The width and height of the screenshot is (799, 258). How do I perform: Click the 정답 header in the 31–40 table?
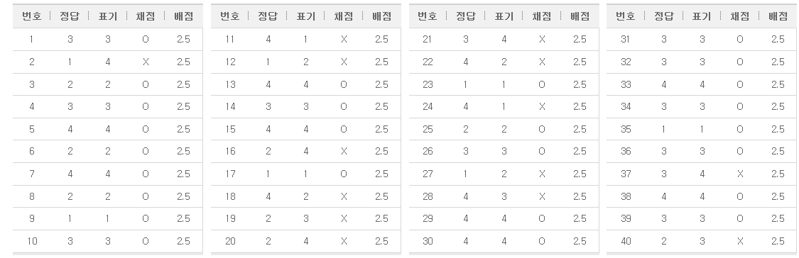(663, 16)
